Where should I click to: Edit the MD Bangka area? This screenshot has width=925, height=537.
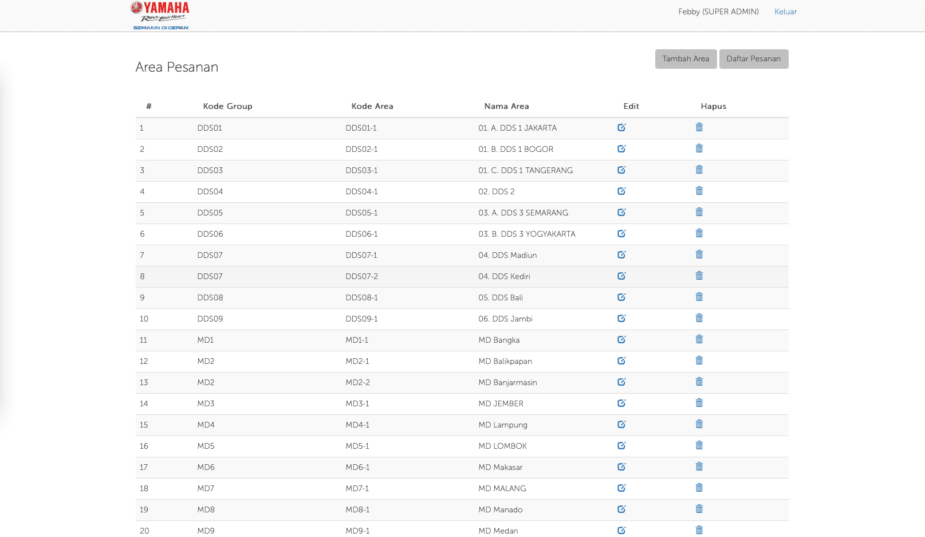coord(621,339)
